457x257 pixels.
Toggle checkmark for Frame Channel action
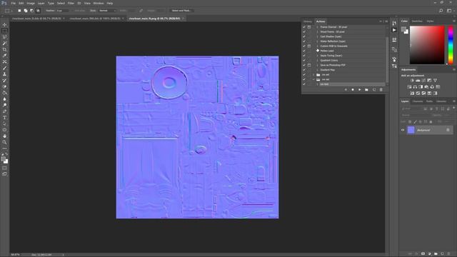pyautogui.click(x=304, y=27)
